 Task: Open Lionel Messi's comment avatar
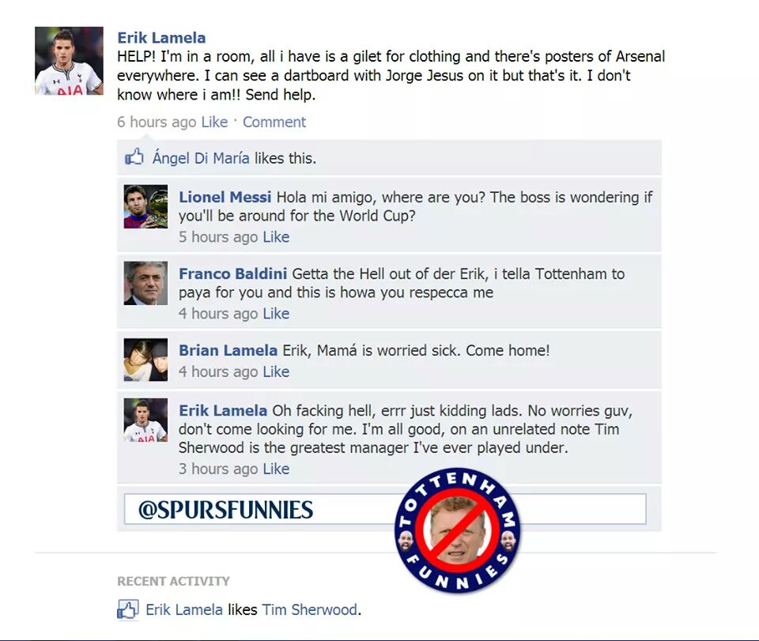pos(145,206)
